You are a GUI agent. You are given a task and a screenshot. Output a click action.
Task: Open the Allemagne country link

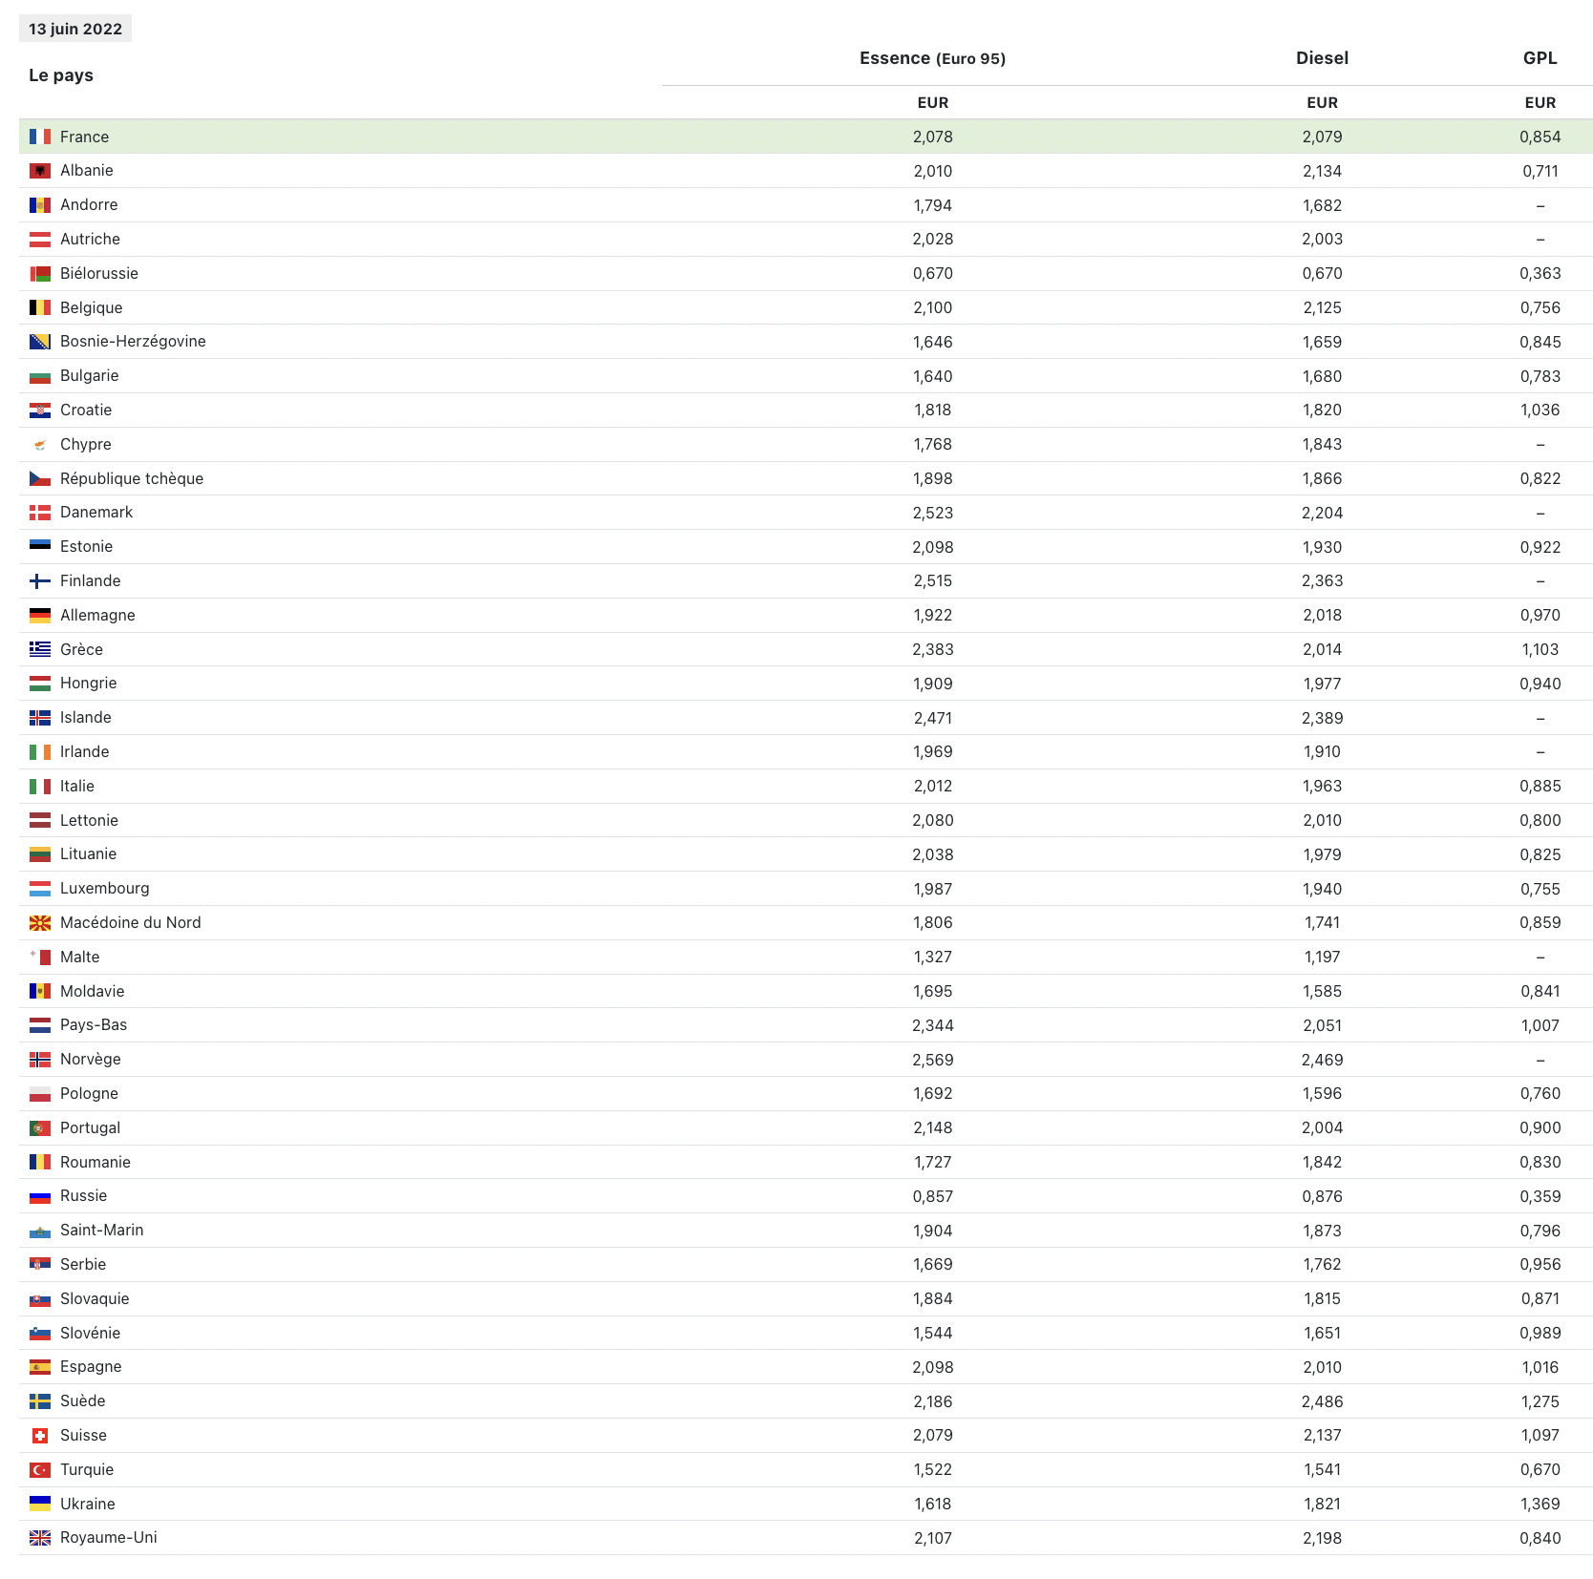click(x=97, y=616)
